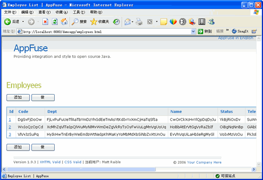The width and height of the screenshot is (263, 180).
Task: Click bottom 添加 button below table
Action: (x=18, y=147)
